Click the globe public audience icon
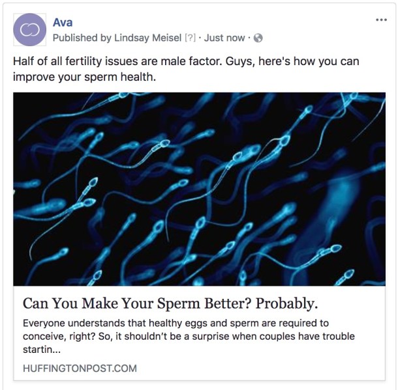The image size is (398, 390). click(258, 38)
